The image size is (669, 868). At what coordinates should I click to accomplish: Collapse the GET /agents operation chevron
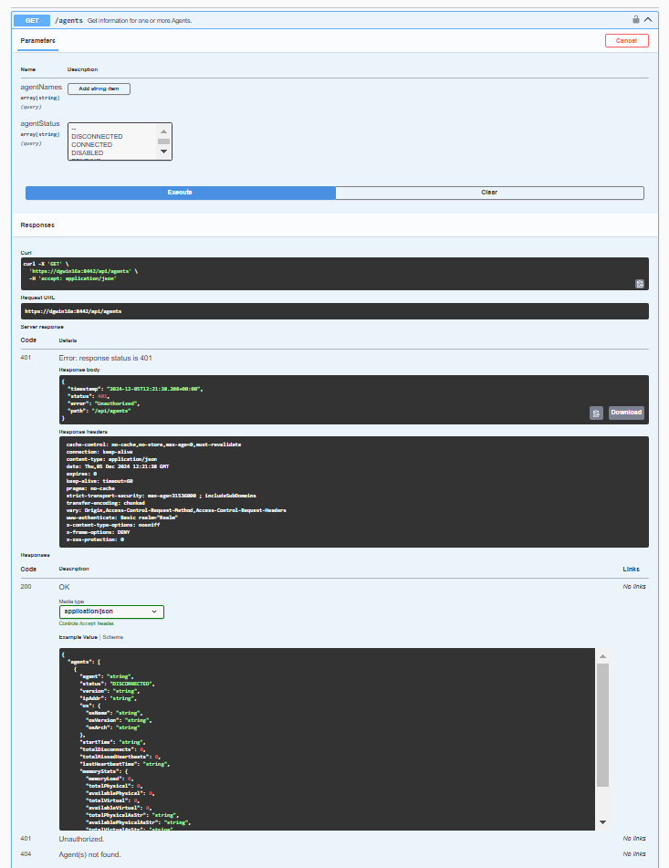point(648,19)
